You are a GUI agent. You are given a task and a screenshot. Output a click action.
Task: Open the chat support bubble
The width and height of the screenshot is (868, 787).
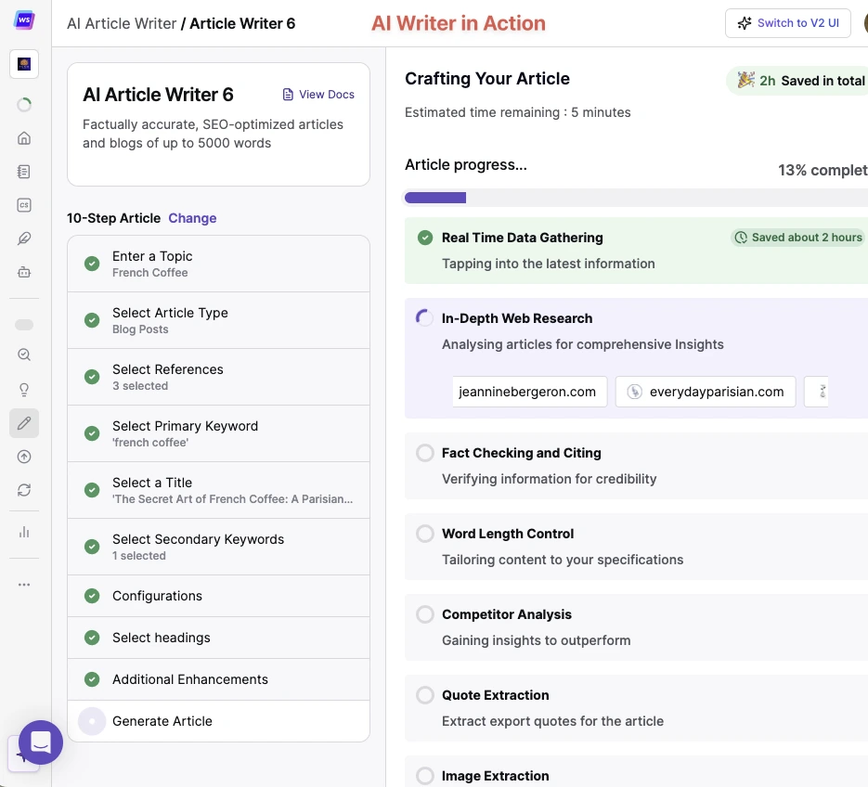[x=40, y=742]
